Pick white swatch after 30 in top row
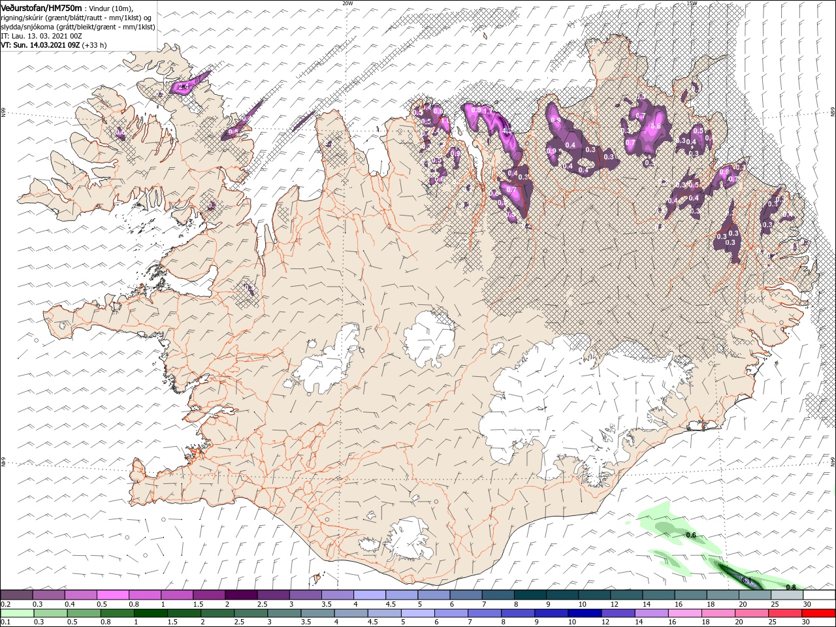The width and height of the screenshot is (836, 627). click(819, 594)
